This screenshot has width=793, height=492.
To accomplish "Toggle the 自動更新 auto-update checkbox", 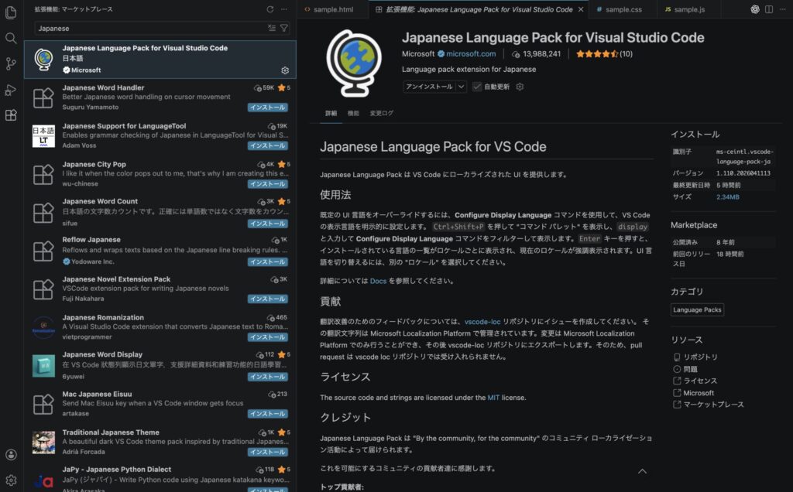I will [477, 87].
